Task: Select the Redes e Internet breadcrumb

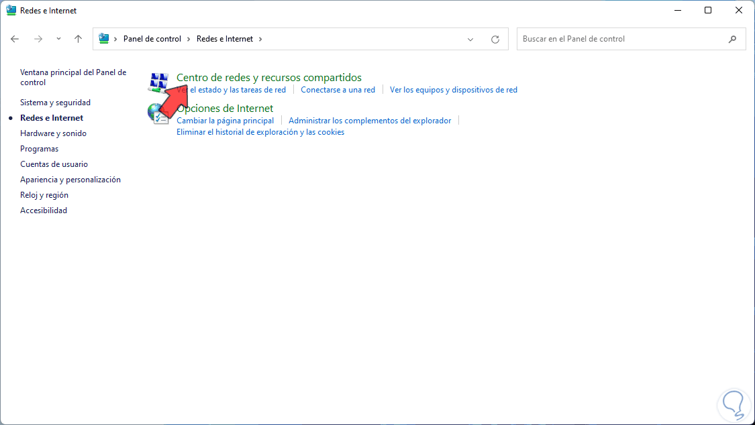Action: (224, 39)
